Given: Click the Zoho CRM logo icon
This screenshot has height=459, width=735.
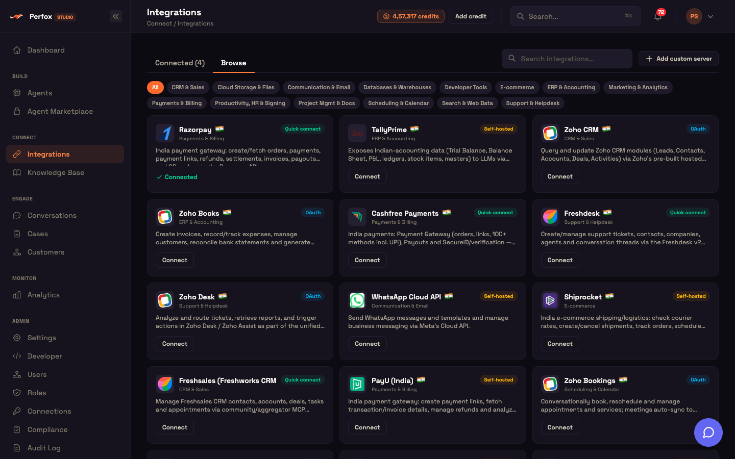Looking at the screenshot, I should point(550,133).
